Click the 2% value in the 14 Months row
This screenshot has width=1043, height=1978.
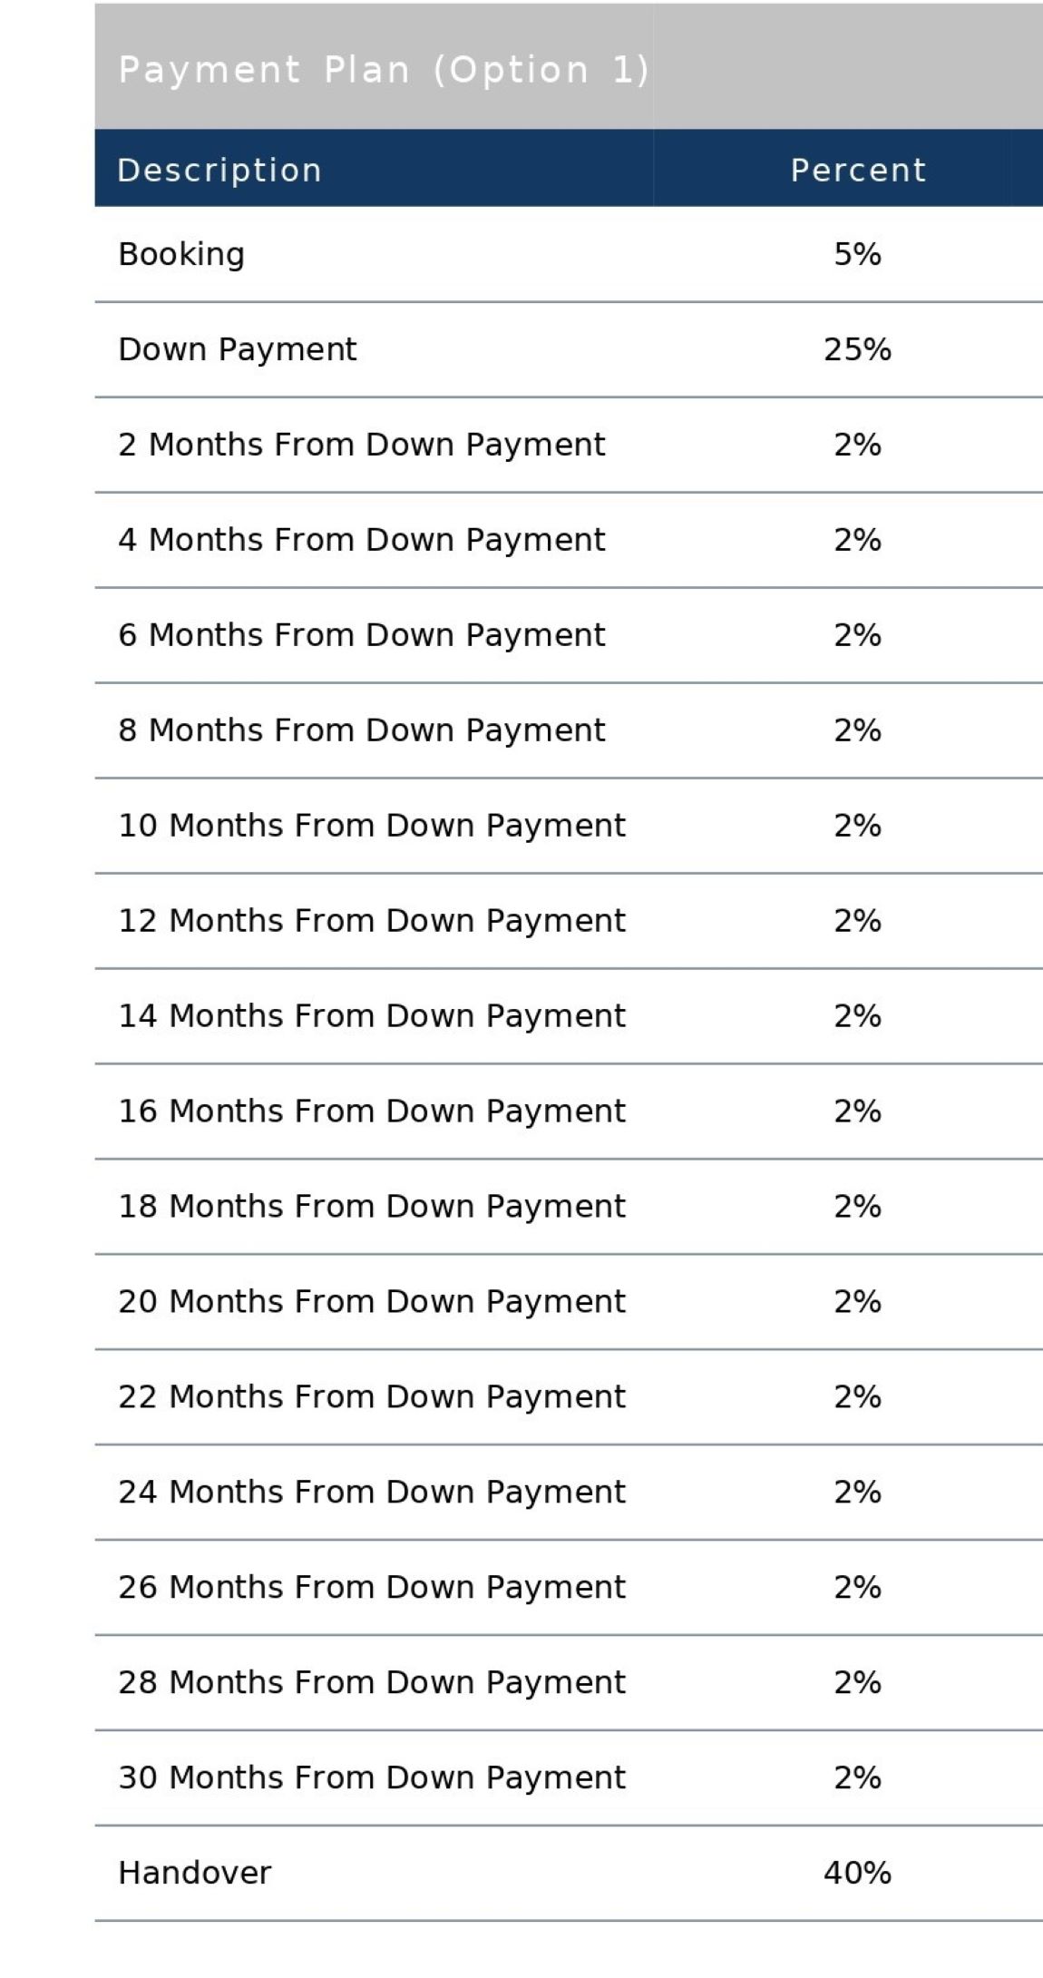pyautogui.click(x=858, y=1016)
